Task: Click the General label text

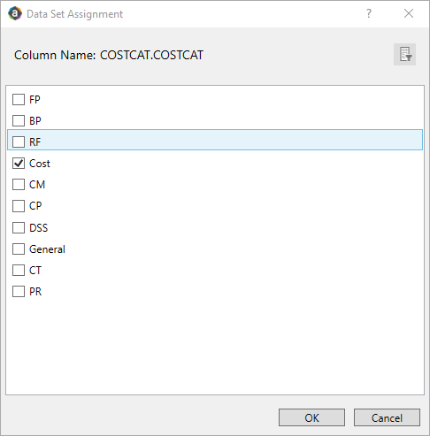Action: 47,249
